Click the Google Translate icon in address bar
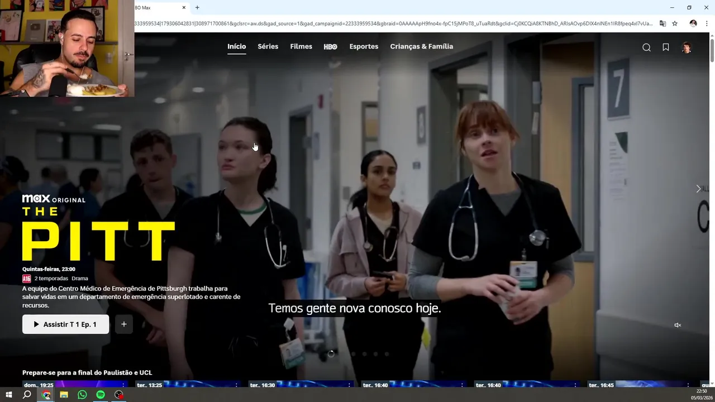 tap(662, 23)
